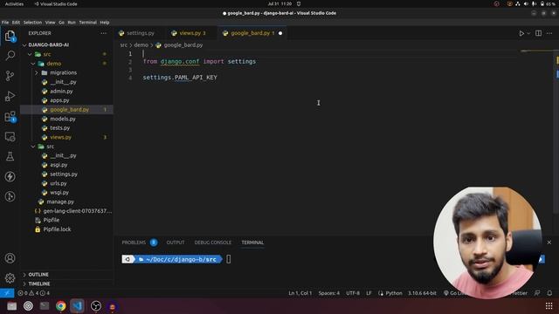Open the Source Control view
Viewport: 559px width, 314px height.
(x=10, y=76)
